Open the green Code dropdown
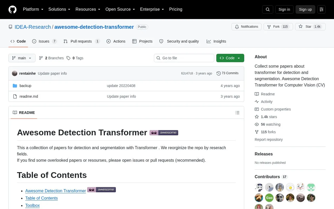This screenshot has height=209, width=334. tap(230, 58)
